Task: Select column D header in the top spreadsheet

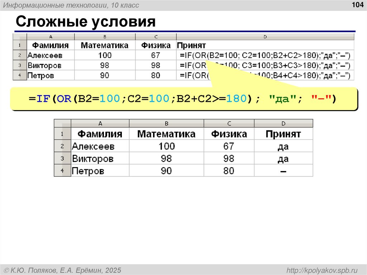Action: point(265,37)
